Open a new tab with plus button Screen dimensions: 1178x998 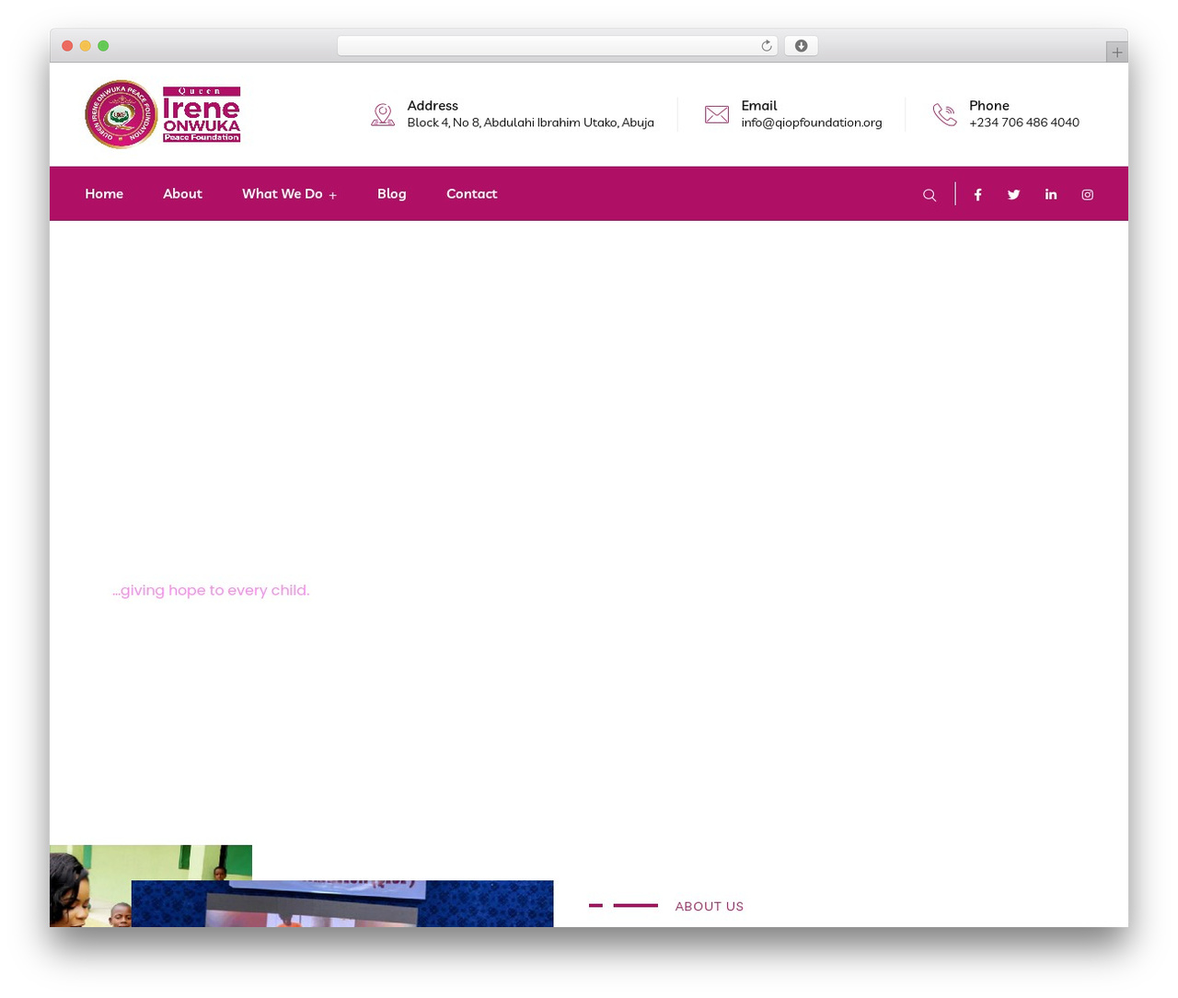click(1116, 52)
